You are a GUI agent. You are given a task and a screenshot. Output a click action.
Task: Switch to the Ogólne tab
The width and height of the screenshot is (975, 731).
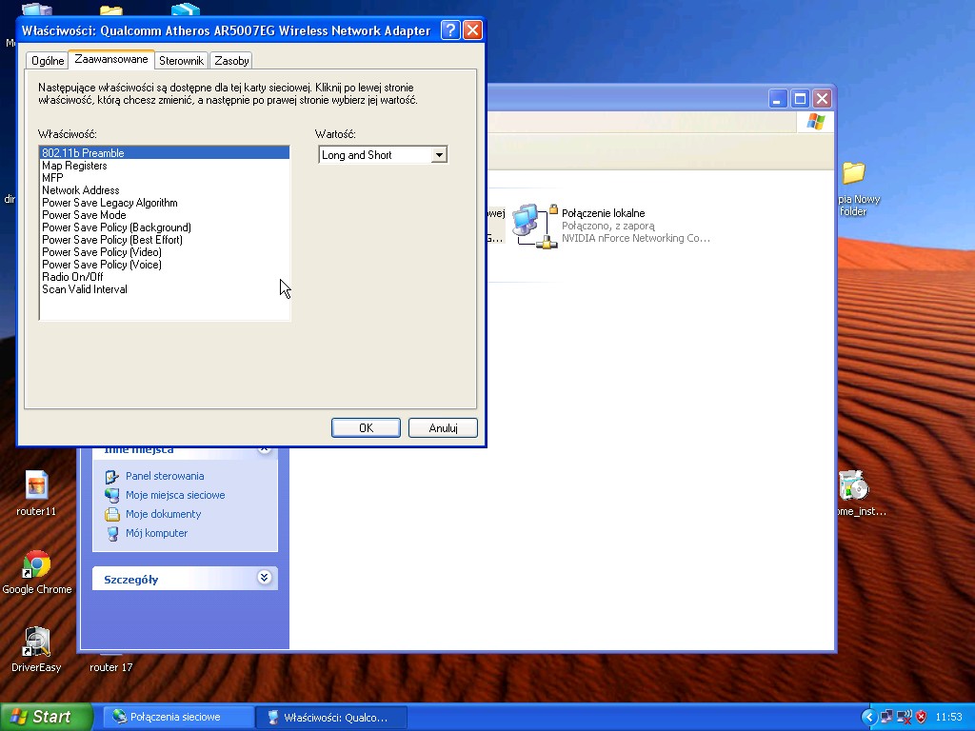[48, 60]
